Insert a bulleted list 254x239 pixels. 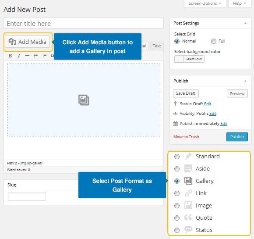point(35,56)
